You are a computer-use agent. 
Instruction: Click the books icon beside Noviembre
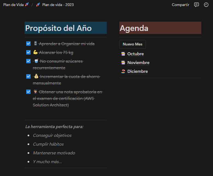(x=123, y=63)
